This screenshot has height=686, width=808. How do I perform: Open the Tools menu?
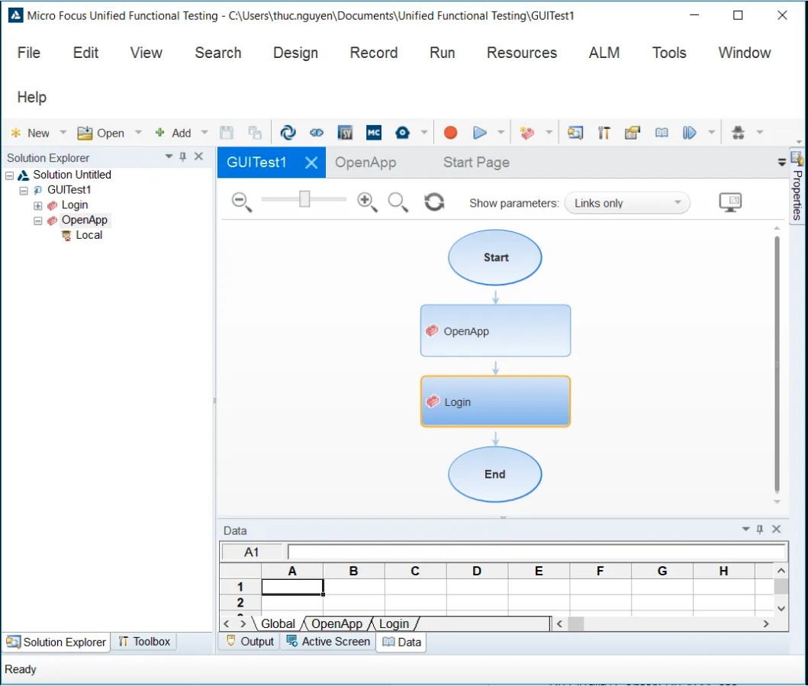tap(669, 53)
